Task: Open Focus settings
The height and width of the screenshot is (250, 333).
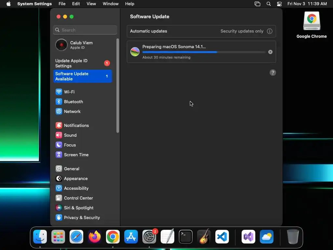Action: pos(82,145)
